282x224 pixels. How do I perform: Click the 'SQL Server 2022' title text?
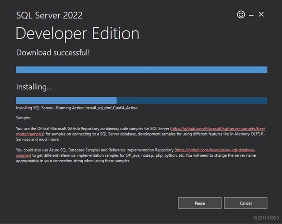(x=49, y=15)
